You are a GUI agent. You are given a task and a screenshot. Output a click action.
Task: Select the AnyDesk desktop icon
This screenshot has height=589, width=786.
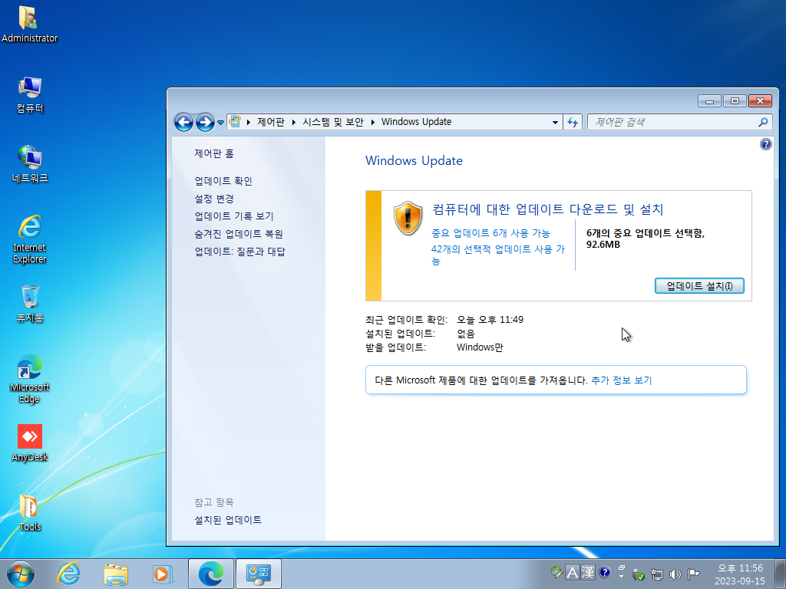coord(30,443)
